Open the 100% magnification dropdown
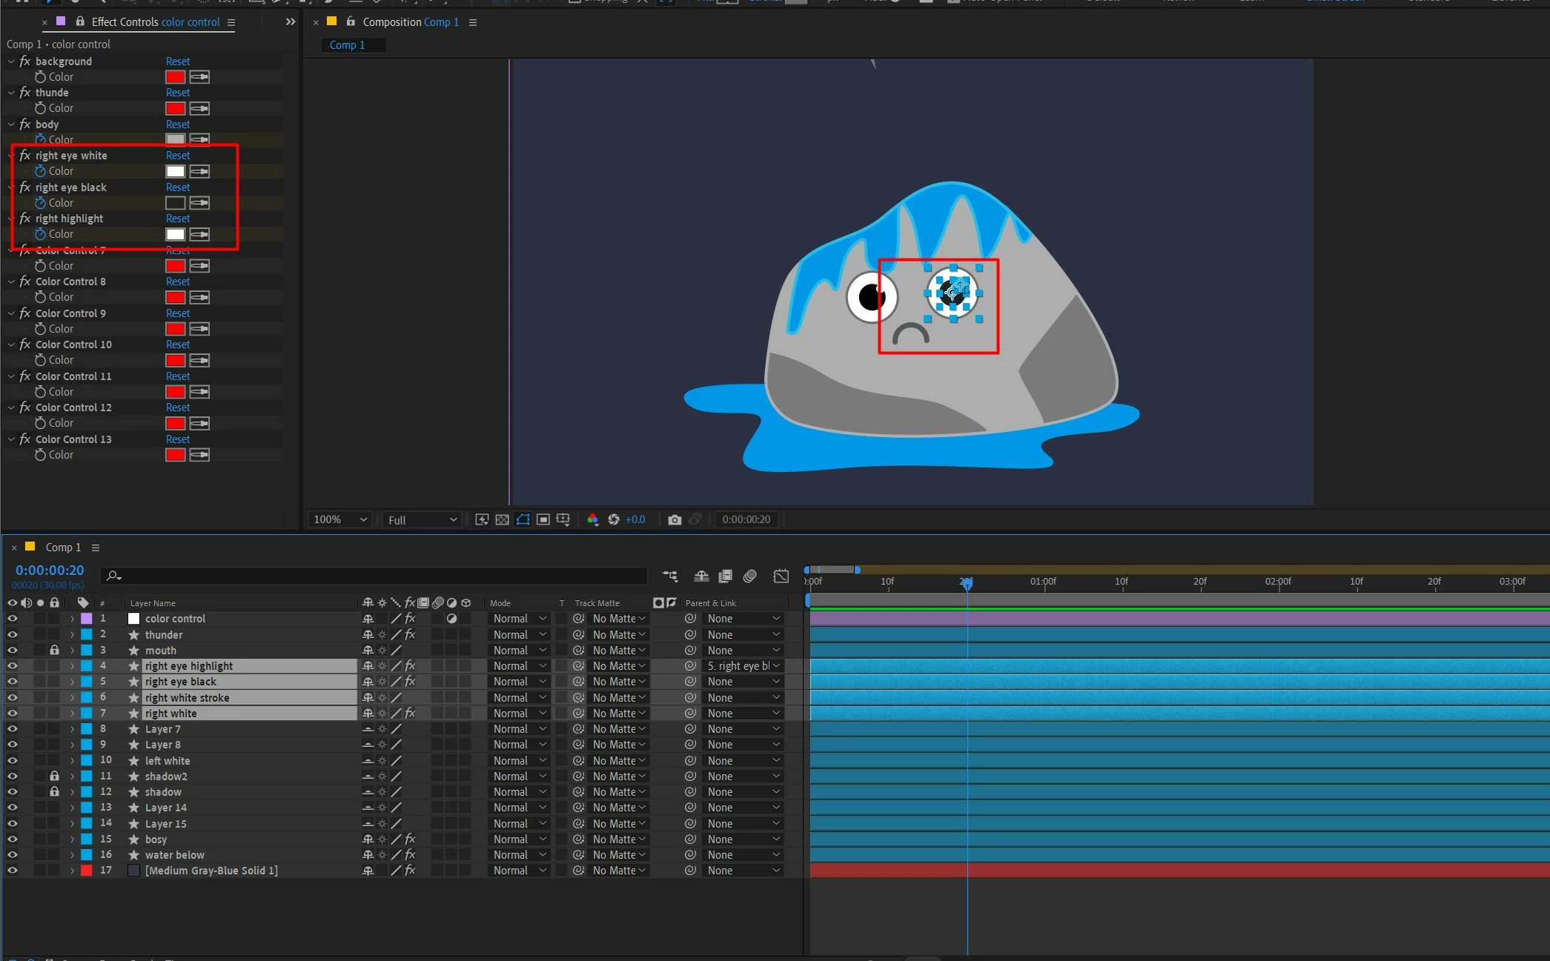The width and height of the screenshot is (1550, 961). (x=341, y=519)
